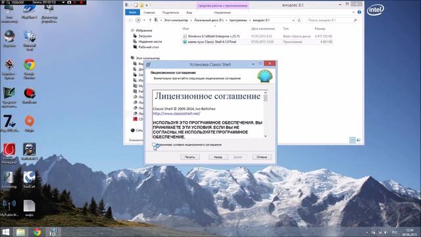Open the Корзина desktop icon

[x=9, y=39]
